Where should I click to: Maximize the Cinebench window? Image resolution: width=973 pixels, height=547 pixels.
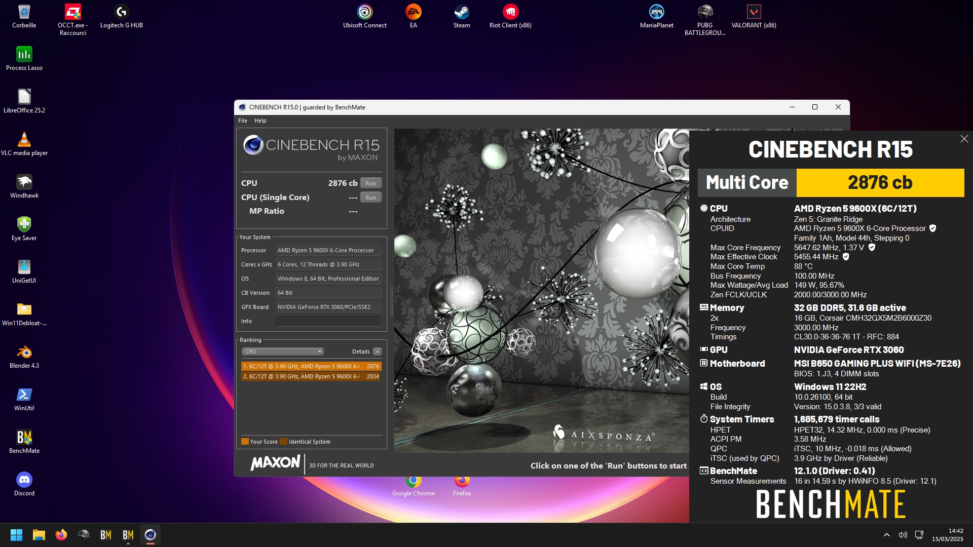click(815, 107)
